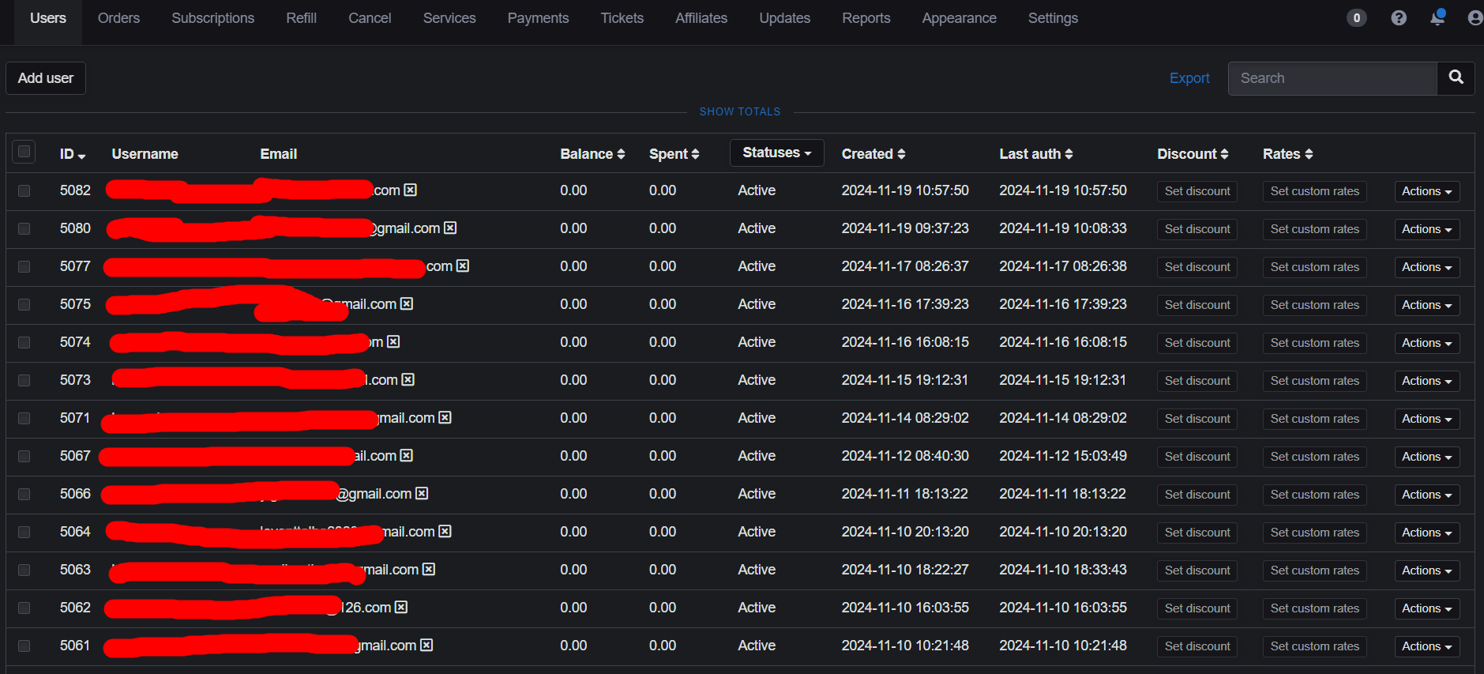Click email verify icon for user 5062

(401, 608)
